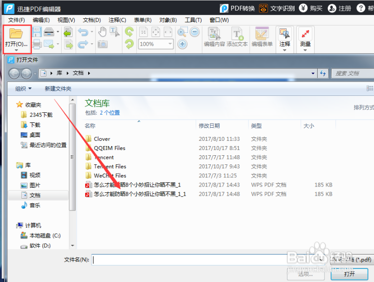
Task: Click the 搜索 文档 search field
Action: (x=353, y=73)
